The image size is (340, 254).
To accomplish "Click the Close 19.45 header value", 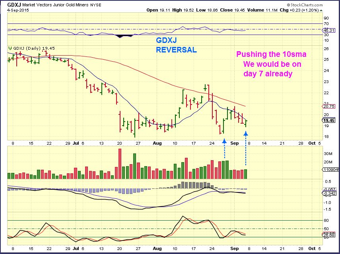I will point(233,10).
